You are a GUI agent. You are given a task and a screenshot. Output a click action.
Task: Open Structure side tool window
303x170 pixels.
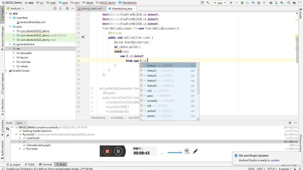click(x=2, y=107)
